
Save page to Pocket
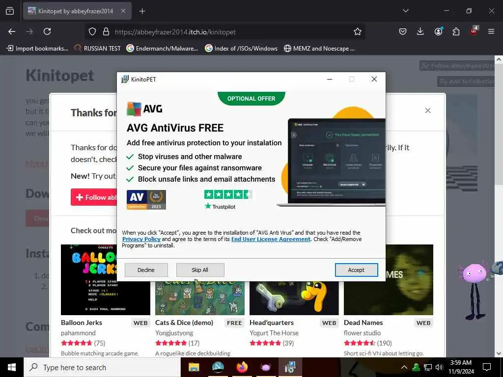(x=403, y=31)
